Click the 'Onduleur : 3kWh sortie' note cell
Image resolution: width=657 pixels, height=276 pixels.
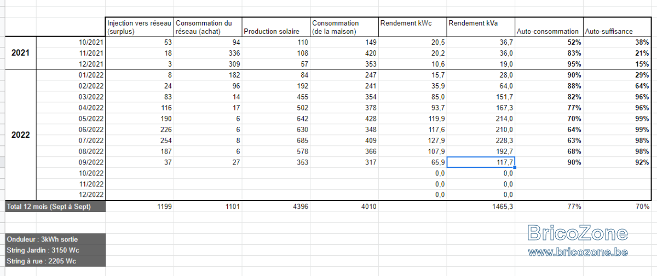tap(55, 239)
